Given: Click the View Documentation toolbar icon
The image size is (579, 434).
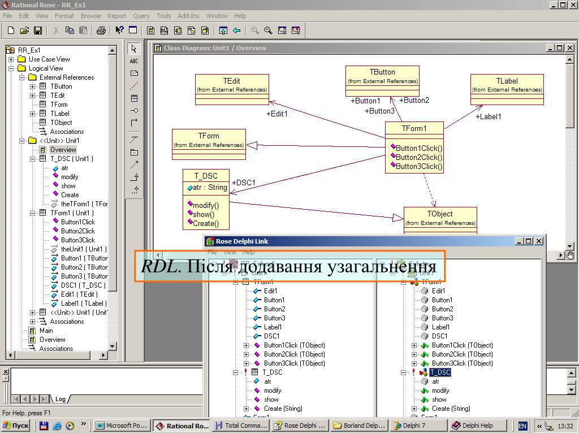Looking at the screenshot, I should pos(132,31).
